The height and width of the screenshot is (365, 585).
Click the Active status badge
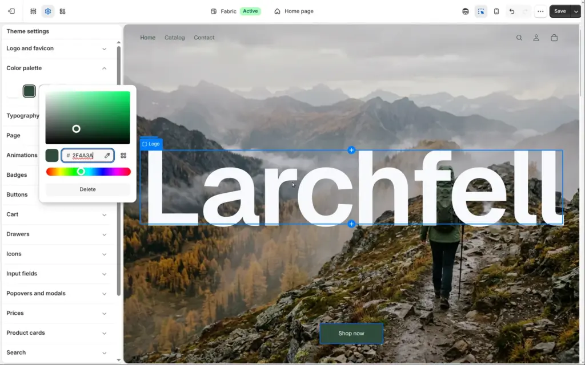(250, 11)
